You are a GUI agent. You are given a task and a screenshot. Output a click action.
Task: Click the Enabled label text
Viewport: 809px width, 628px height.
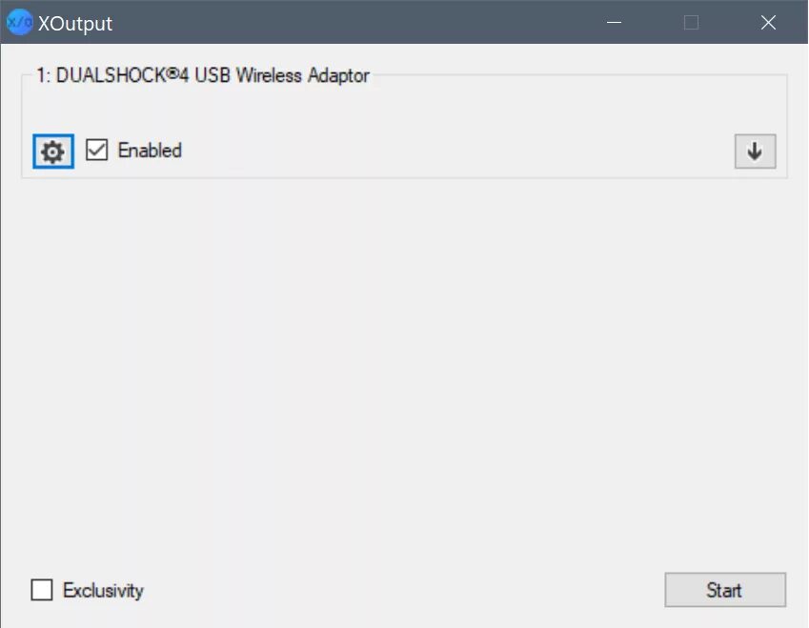pyautogui.click(x=150, y=151)
